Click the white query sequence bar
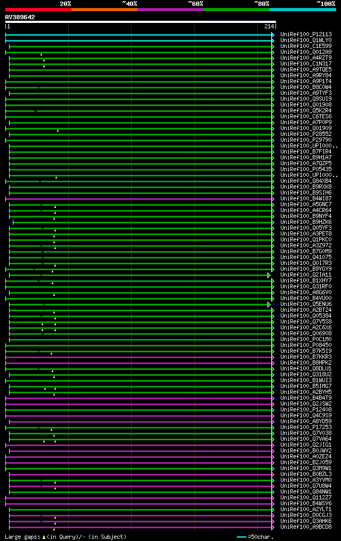Image resolution: width=341 pixels, height=541 pixels. [x=140, y=22]
